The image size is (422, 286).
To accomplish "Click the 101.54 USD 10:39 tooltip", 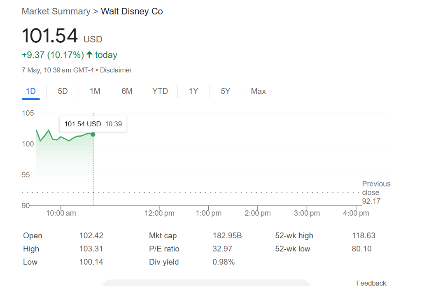I will [93, 124].
